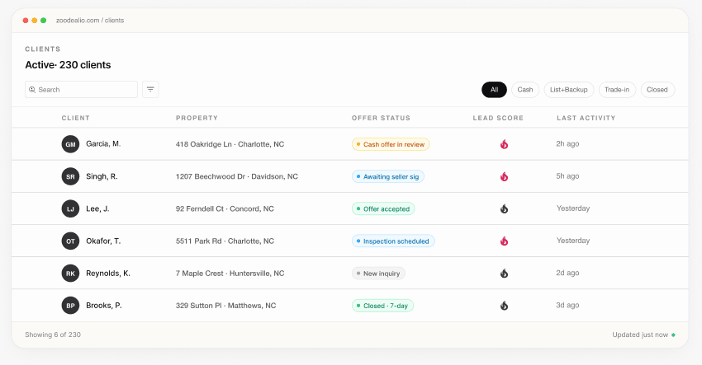Click Reynolds, K. lead score flame

[x=504, y=274]
